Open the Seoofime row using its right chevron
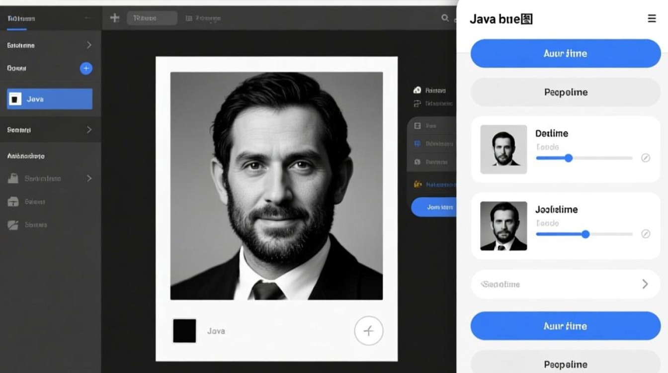Viewport: 668px width, 373px height. pyautogui.click(x=645, y=284)
